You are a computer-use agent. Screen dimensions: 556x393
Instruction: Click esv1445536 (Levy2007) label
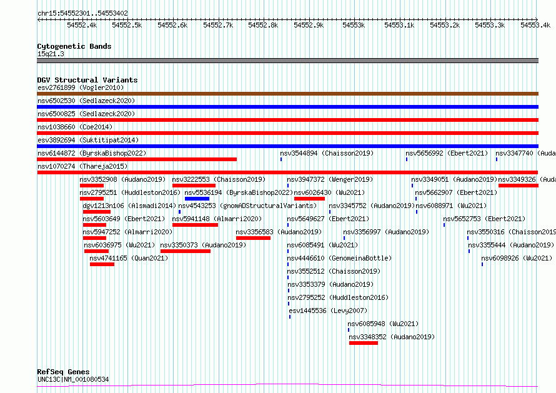point(328,311)
